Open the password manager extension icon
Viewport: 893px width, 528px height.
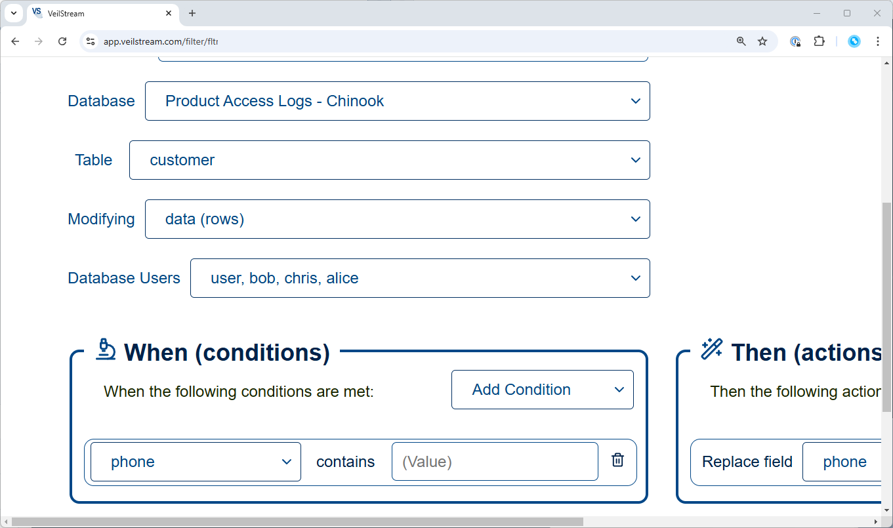(x=795, y=41)
